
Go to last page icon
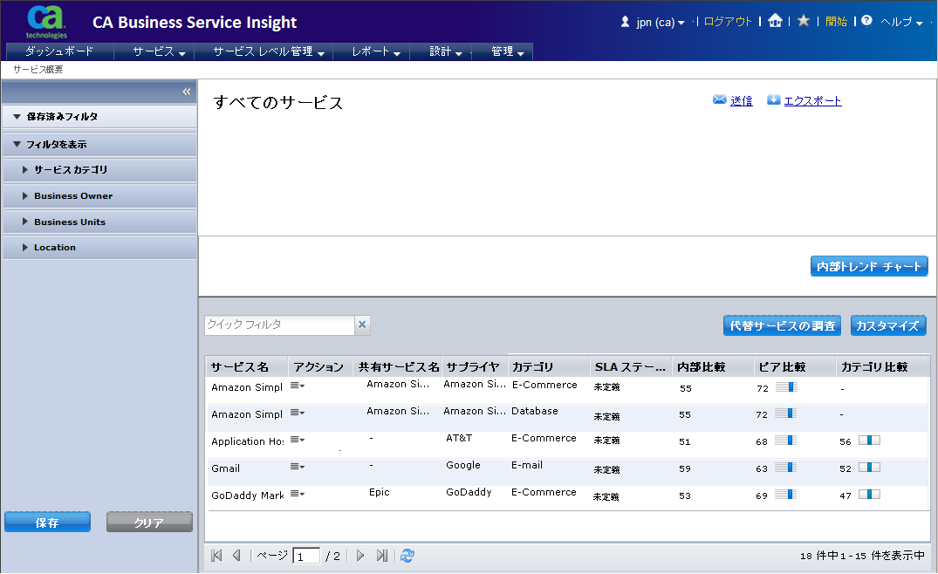[x=381, y=556]
